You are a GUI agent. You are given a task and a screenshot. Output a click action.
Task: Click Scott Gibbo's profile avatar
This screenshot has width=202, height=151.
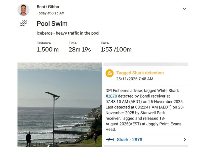pyautogui.click(x=24, y=10)
